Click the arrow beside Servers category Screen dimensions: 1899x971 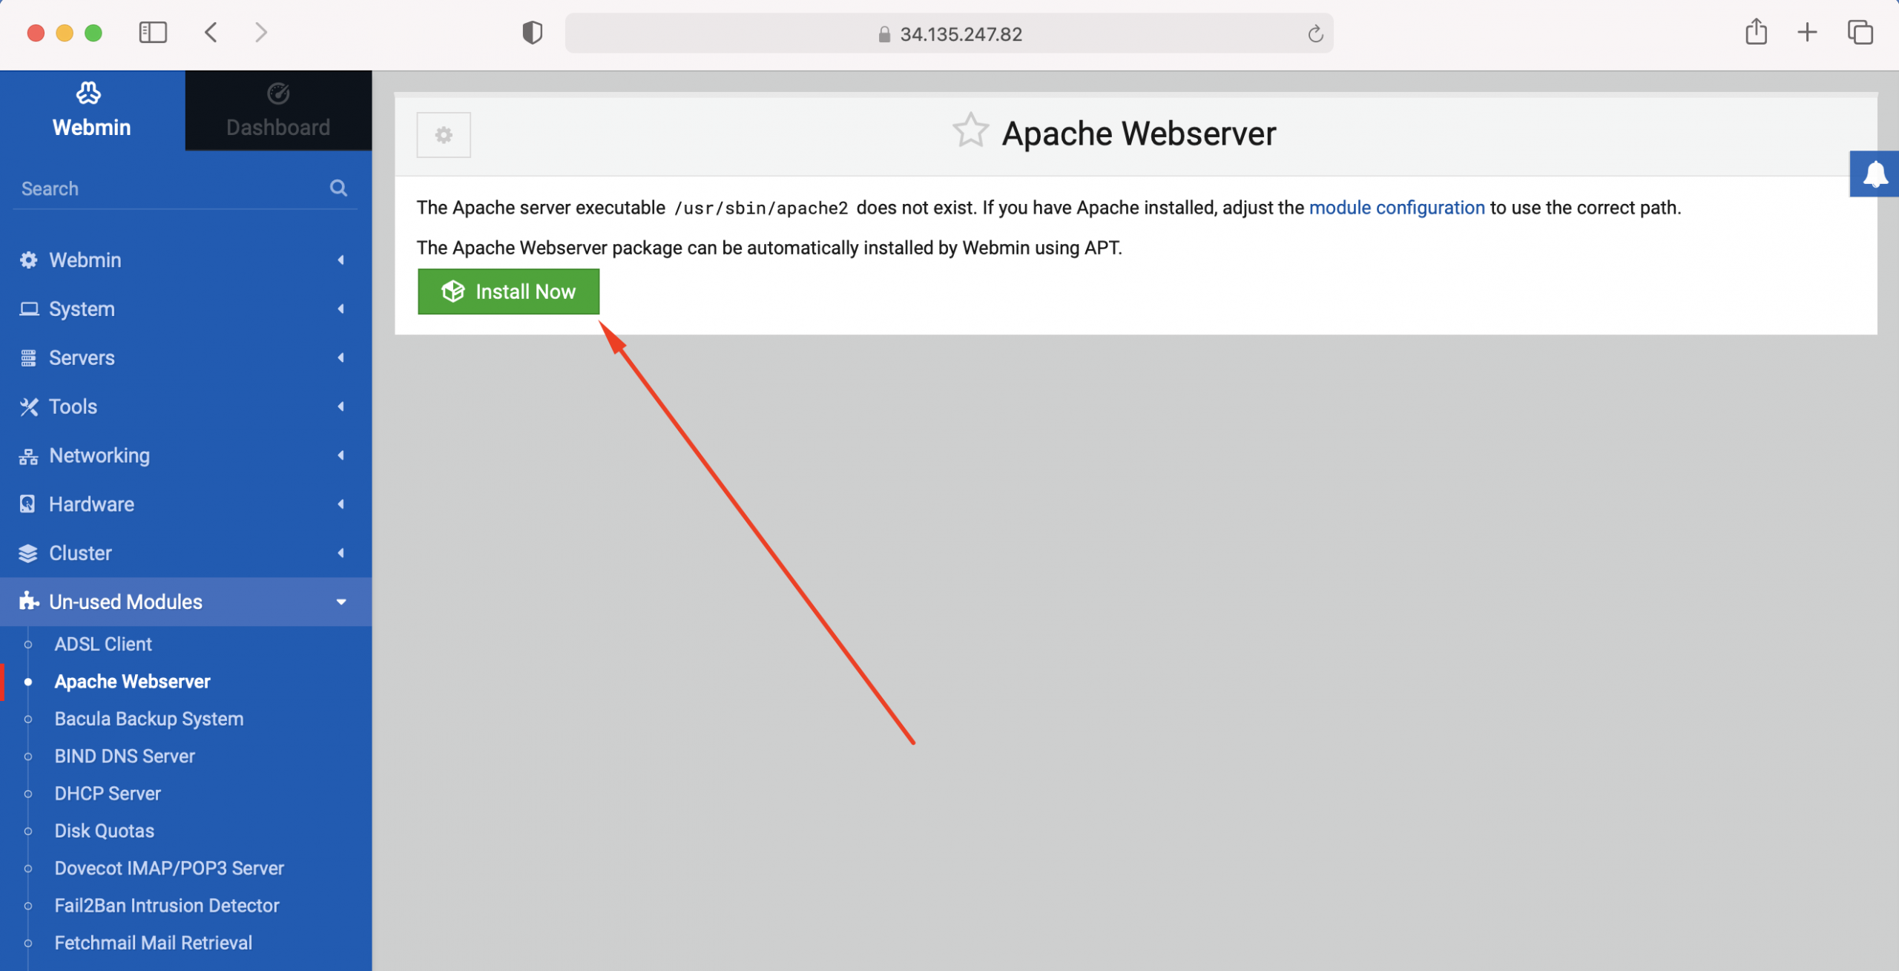point(341,358)
